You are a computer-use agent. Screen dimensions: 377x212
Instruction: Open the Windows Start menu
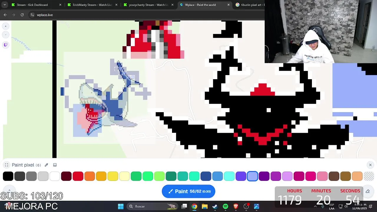[x=121, y=206]
